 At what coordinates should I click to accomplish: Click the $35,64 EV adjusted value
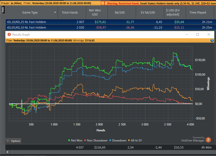coord(179,22)
